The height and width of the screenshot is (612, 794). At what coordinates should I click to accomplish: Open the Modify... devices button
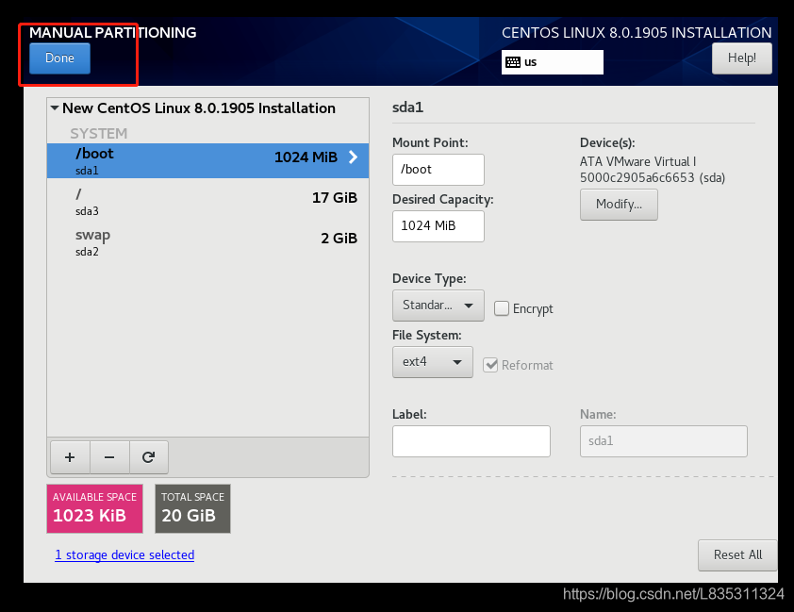tap(619, 205)
